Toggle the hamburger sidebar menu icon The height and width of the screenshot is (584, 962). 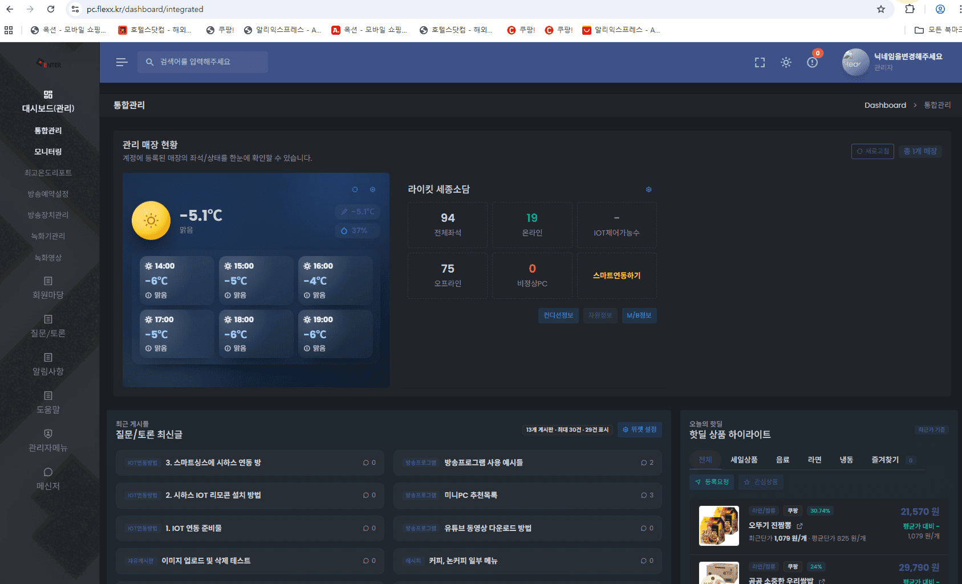(121, 62)
